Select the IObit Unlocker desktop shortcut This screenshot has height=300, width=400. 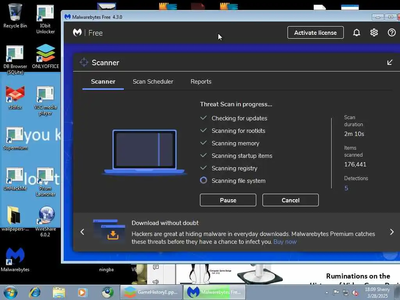point(45,19)
